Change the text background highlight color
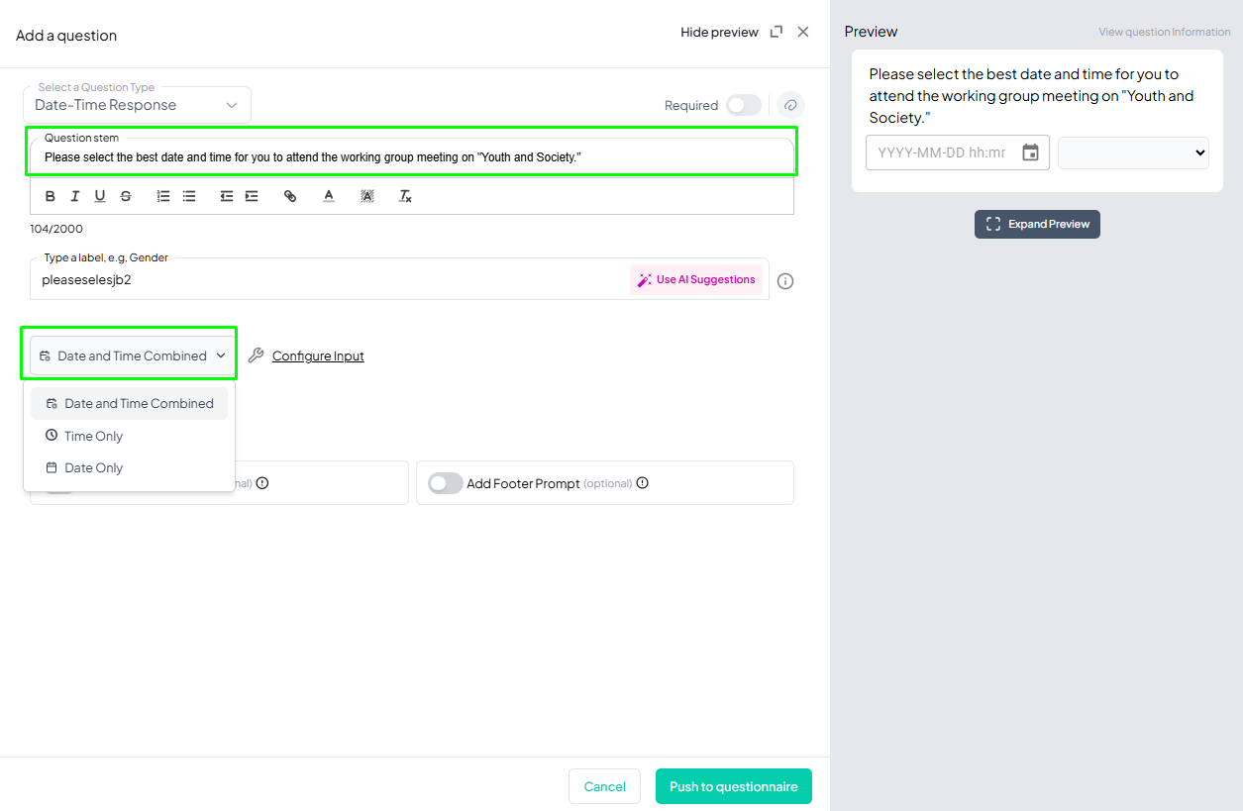 [x=367, y=196]
